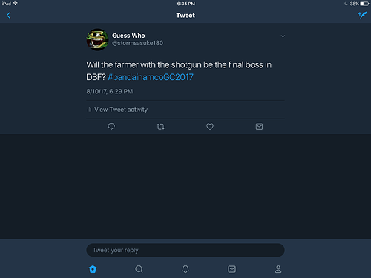Open Search tab in bottom bar

(139, 269)
